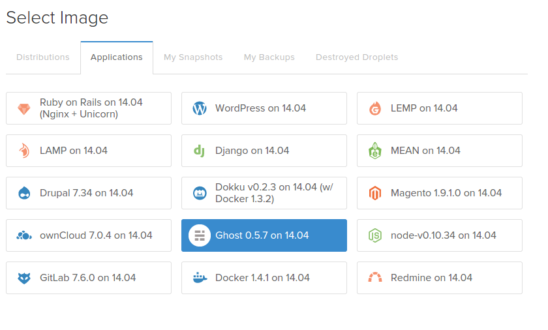Image resolution: width=548 pixels, height=330 pixels.
Task: Click the Ghost circular logo icon
Action: [x=200, y=235]
